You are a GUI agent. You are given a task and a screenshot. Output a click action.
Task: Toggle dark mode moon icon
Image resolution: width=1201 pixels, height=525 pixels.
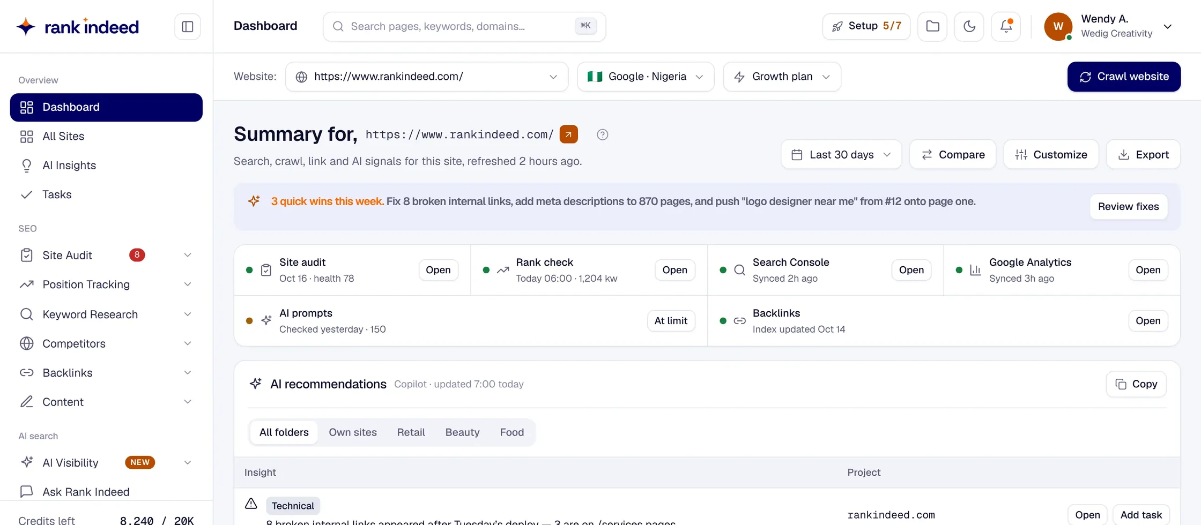[x=969, y=26]
